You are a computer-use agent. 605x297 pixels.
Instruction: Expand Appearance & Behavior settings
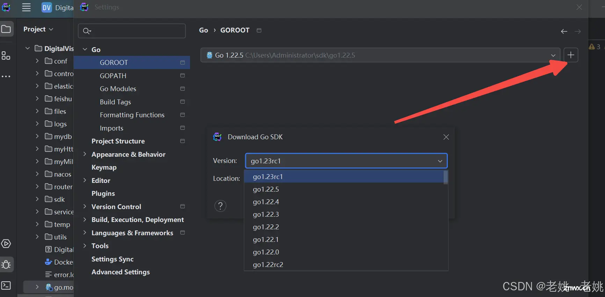pos(85,154)
